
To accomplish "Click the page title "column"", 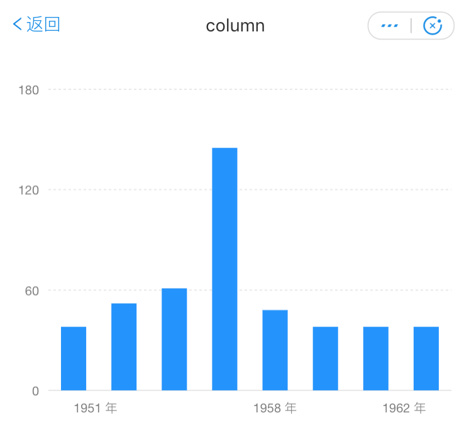I will pyautogui.click(x=235, y=26).
